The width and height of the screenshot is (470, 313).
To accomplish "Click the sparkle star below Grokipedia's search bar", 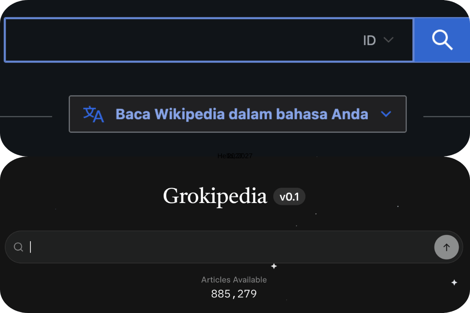I will click(274, 266).
